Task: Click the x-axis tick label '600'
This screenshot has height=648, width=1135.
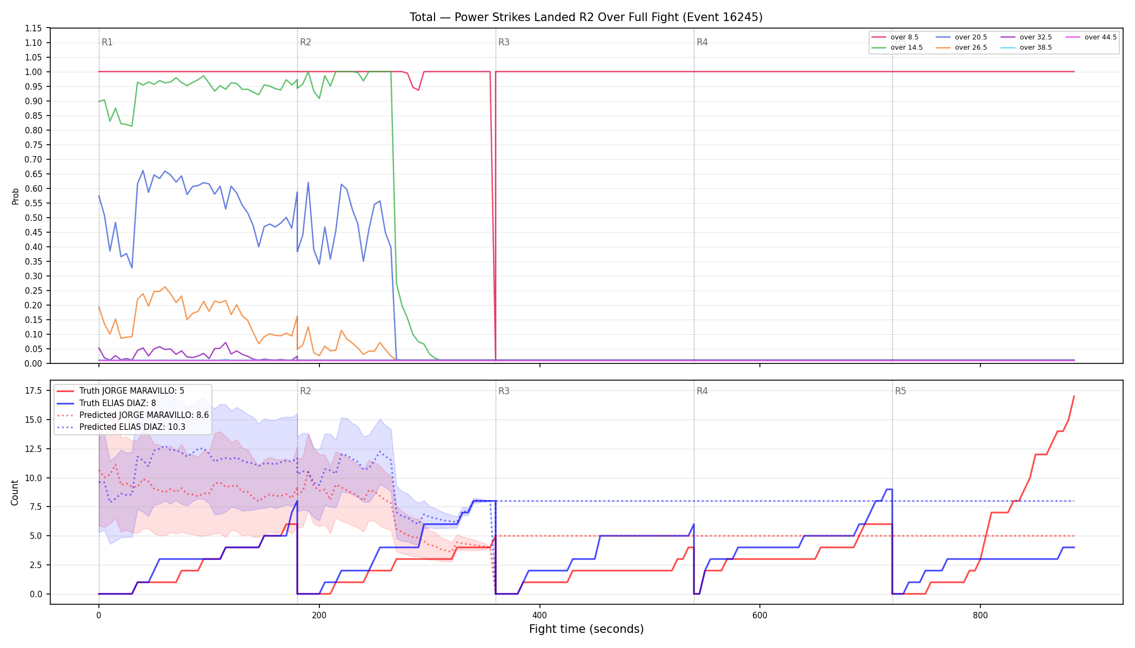Action: 760,615
